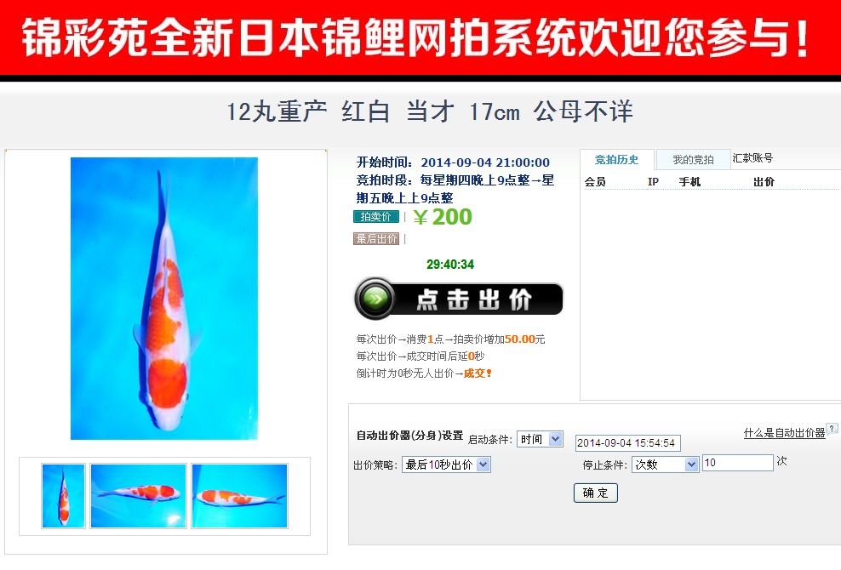Image resolution: width=841 pixels, height=570 pixels.
Task: Click the red 锦彩苑 welcome banner
Action: tap(420, 37)
